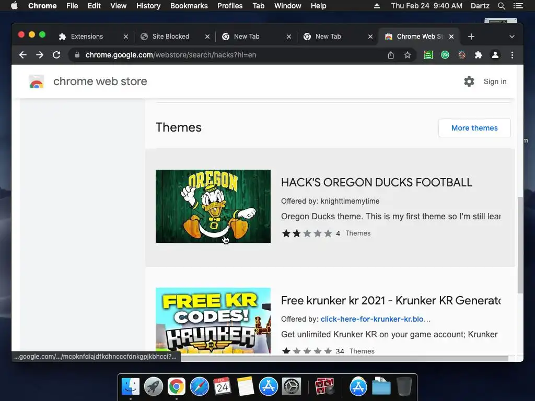The image size is (535, 401).
Task: Click Oregon Ducks theme description text
Action: coord(391,217)
